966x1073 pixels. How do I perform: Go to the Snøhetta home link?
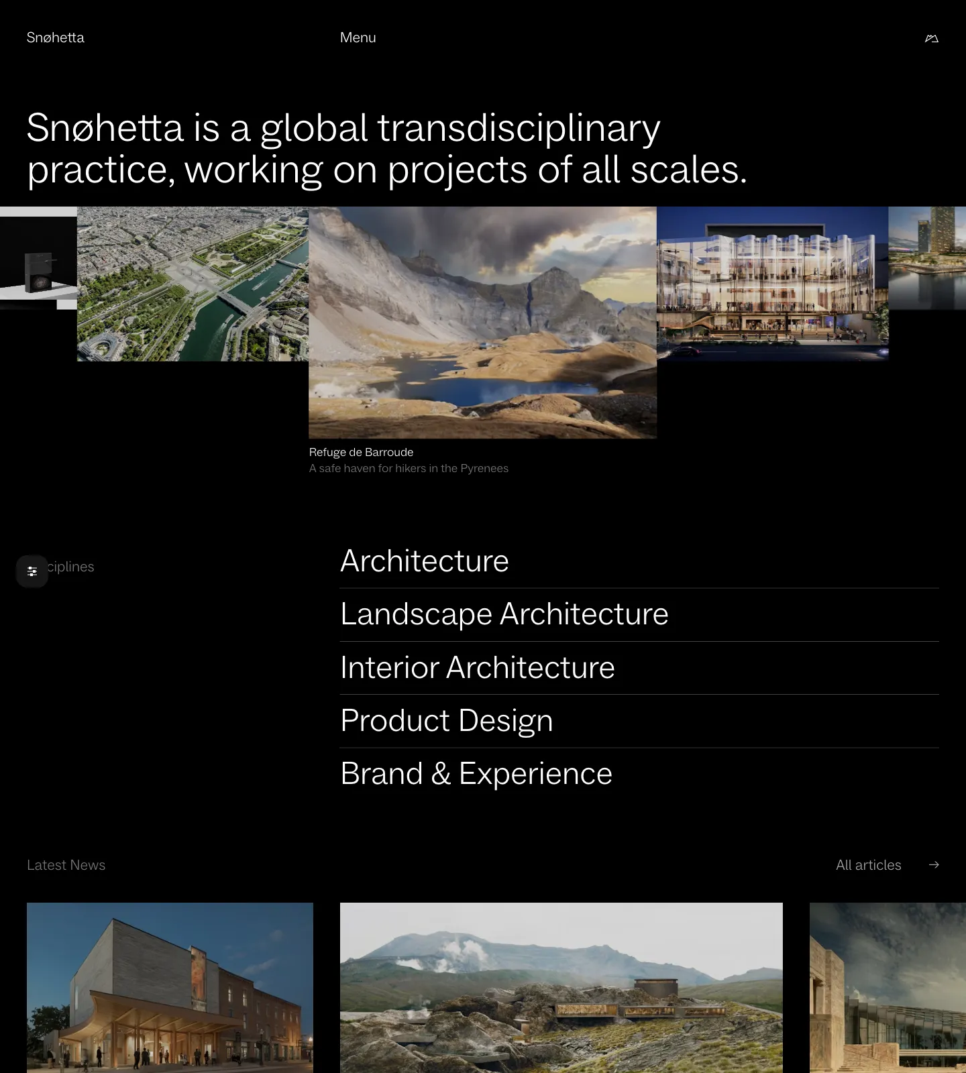pos(56,38)
